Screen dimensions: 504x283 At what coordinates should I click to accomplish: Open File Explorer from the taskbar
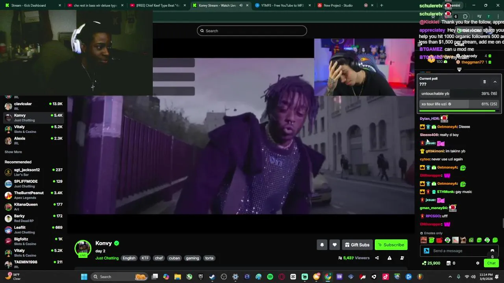click(178, 277)
